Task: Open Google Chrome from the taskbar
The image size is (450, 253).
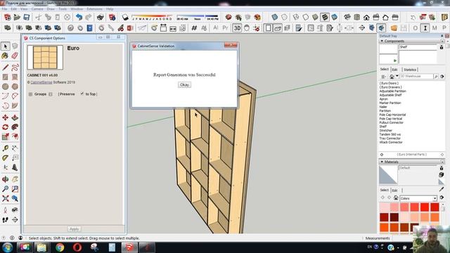Action: pyautogui.click(x=60, y=247)
